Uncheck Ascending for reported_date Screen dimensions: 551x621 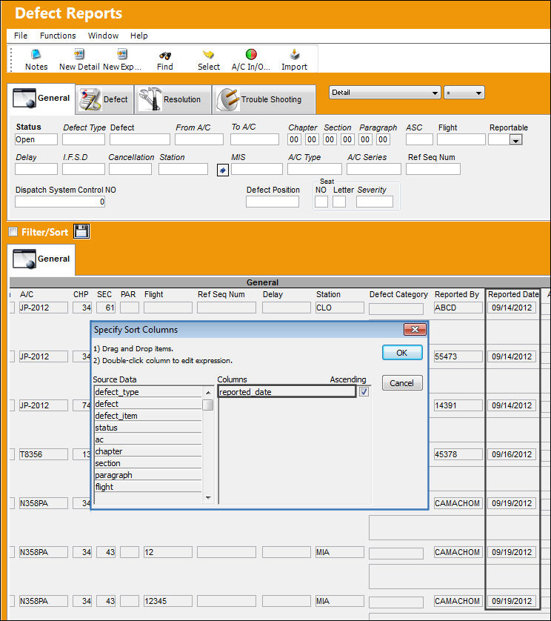click(364, 392)
